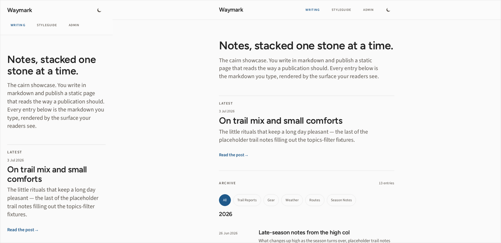Image resolution: width=501 pixels, height=243 pixels.
Task: Toggle dark mode moon icon in wide desktop view
Action: (388, 10)
